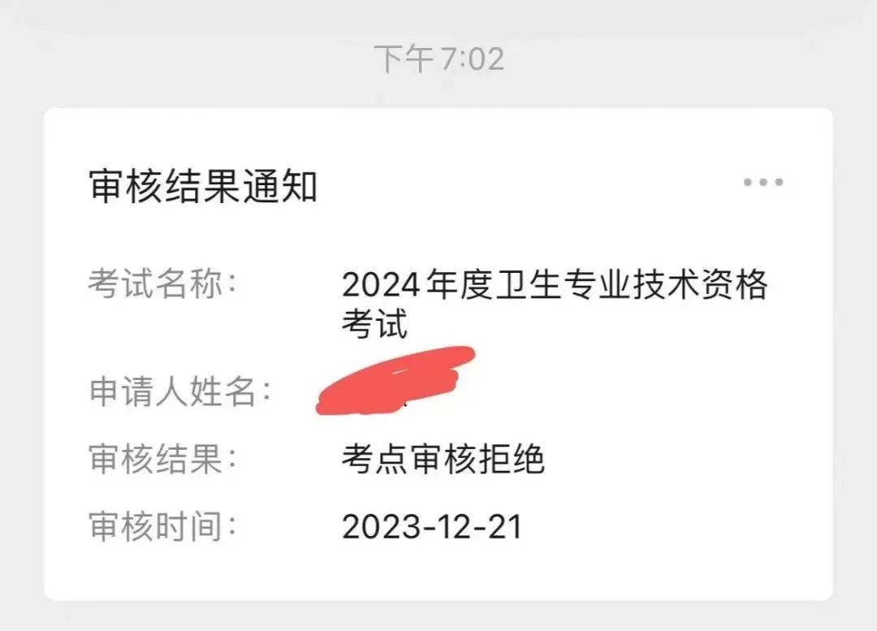This screenshot has width=877, height=631.
Task: Tap the word 考试 on second line
Action: pos(374,322)
